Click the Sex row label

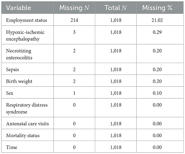(x=10, y=93)
